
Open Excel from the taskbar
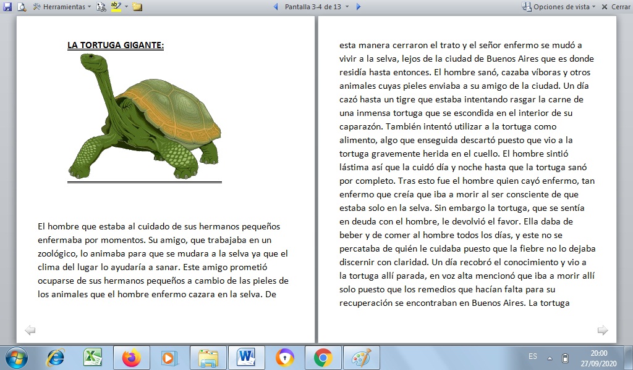tap(93, 358)
